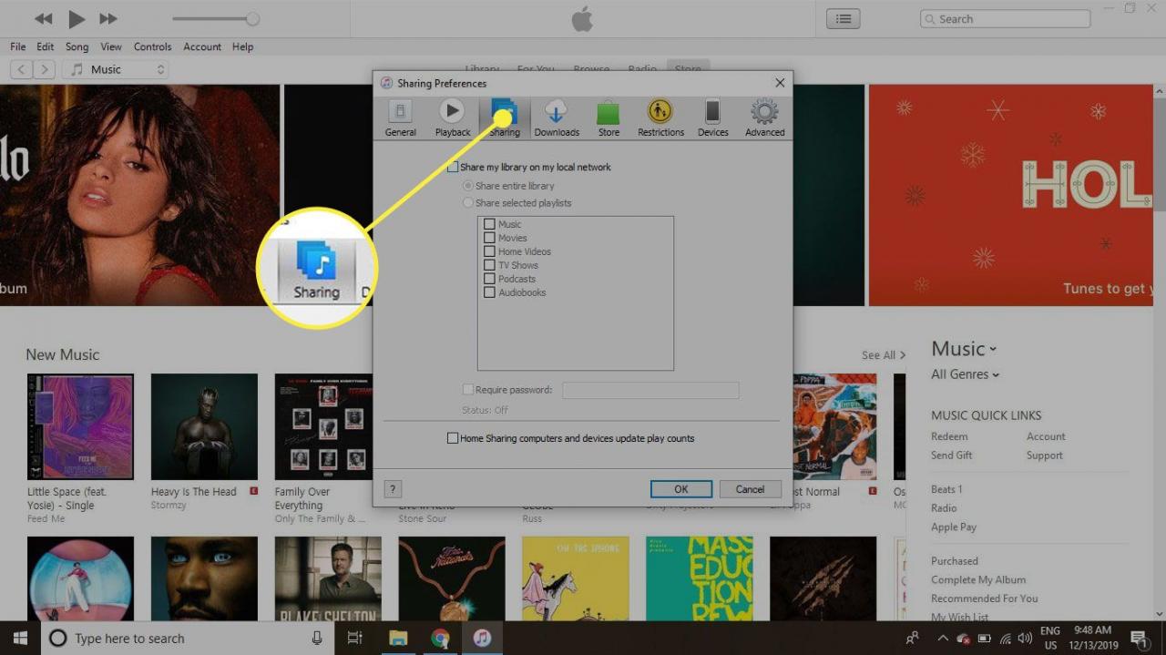Check the Home Videos playlist box
Viewport: 1166px width, 655px height.
(x=490, y=251)
